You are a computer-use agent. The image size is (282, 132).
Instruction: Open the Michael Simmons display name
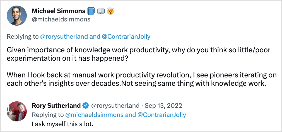click(x=58, y=11)
